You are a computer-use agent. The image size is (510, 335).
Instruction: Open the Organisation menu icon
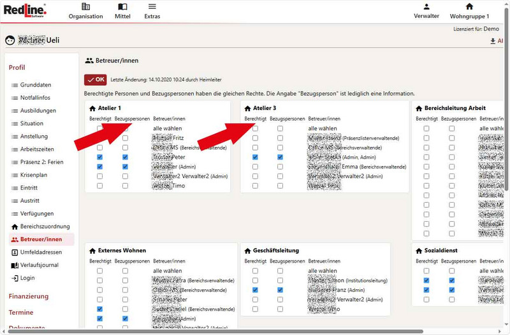[85, 7]
